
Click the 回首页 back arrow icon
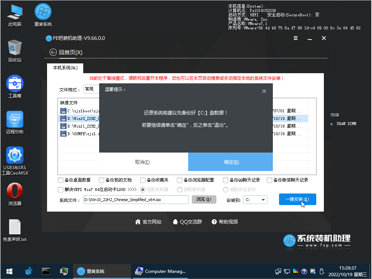pos(53,53)
